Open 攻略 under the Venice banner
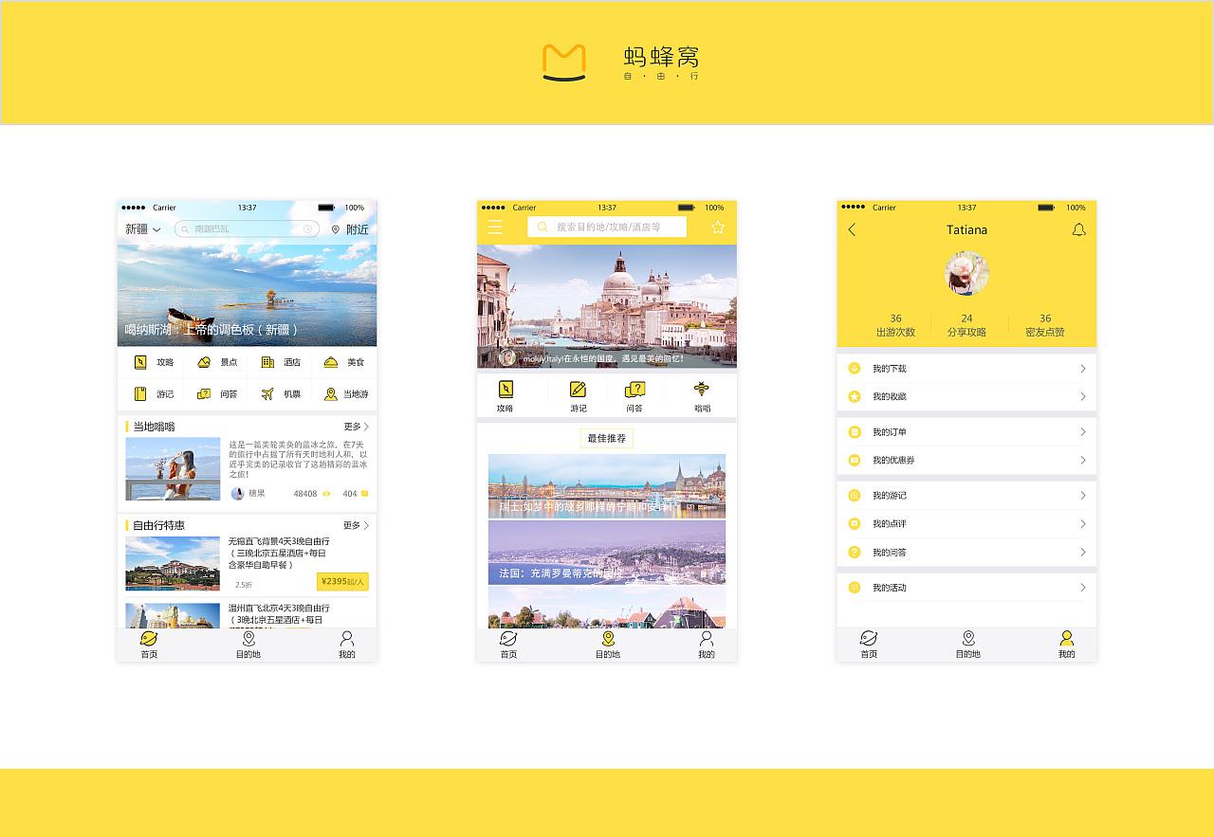 [506, 396]
